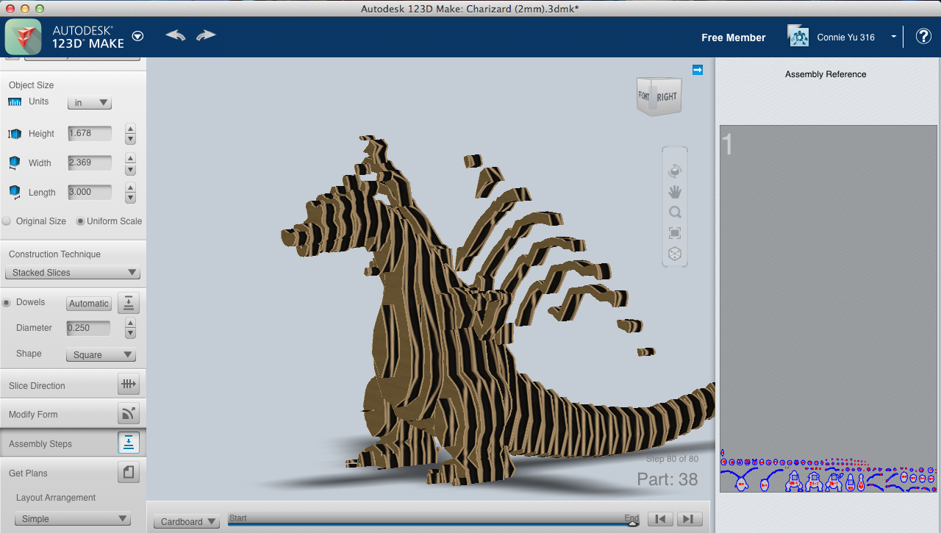Increase the Width value with up stepper

130,158
